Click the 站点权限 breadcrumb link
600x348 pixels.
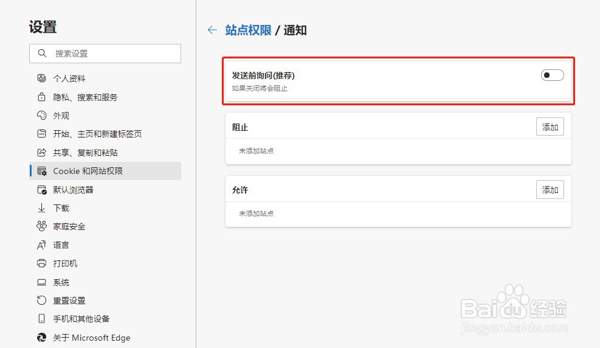tap(248, 30)
